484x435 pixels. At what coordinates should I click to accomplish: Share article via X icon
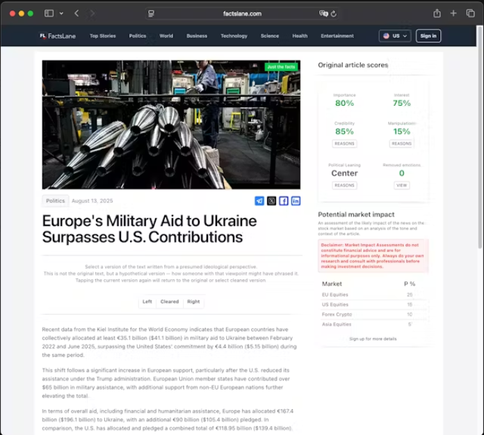point(271,201)
